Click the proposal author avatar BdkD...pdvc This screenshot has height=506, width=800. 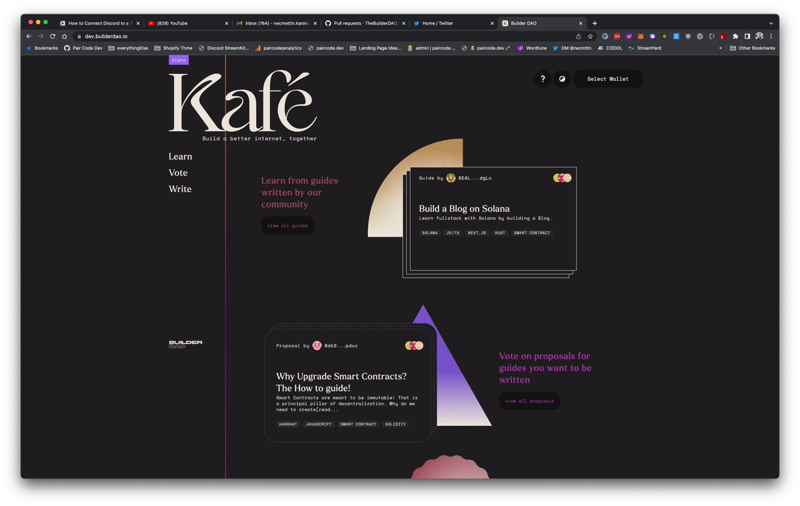tap(317, 345)
